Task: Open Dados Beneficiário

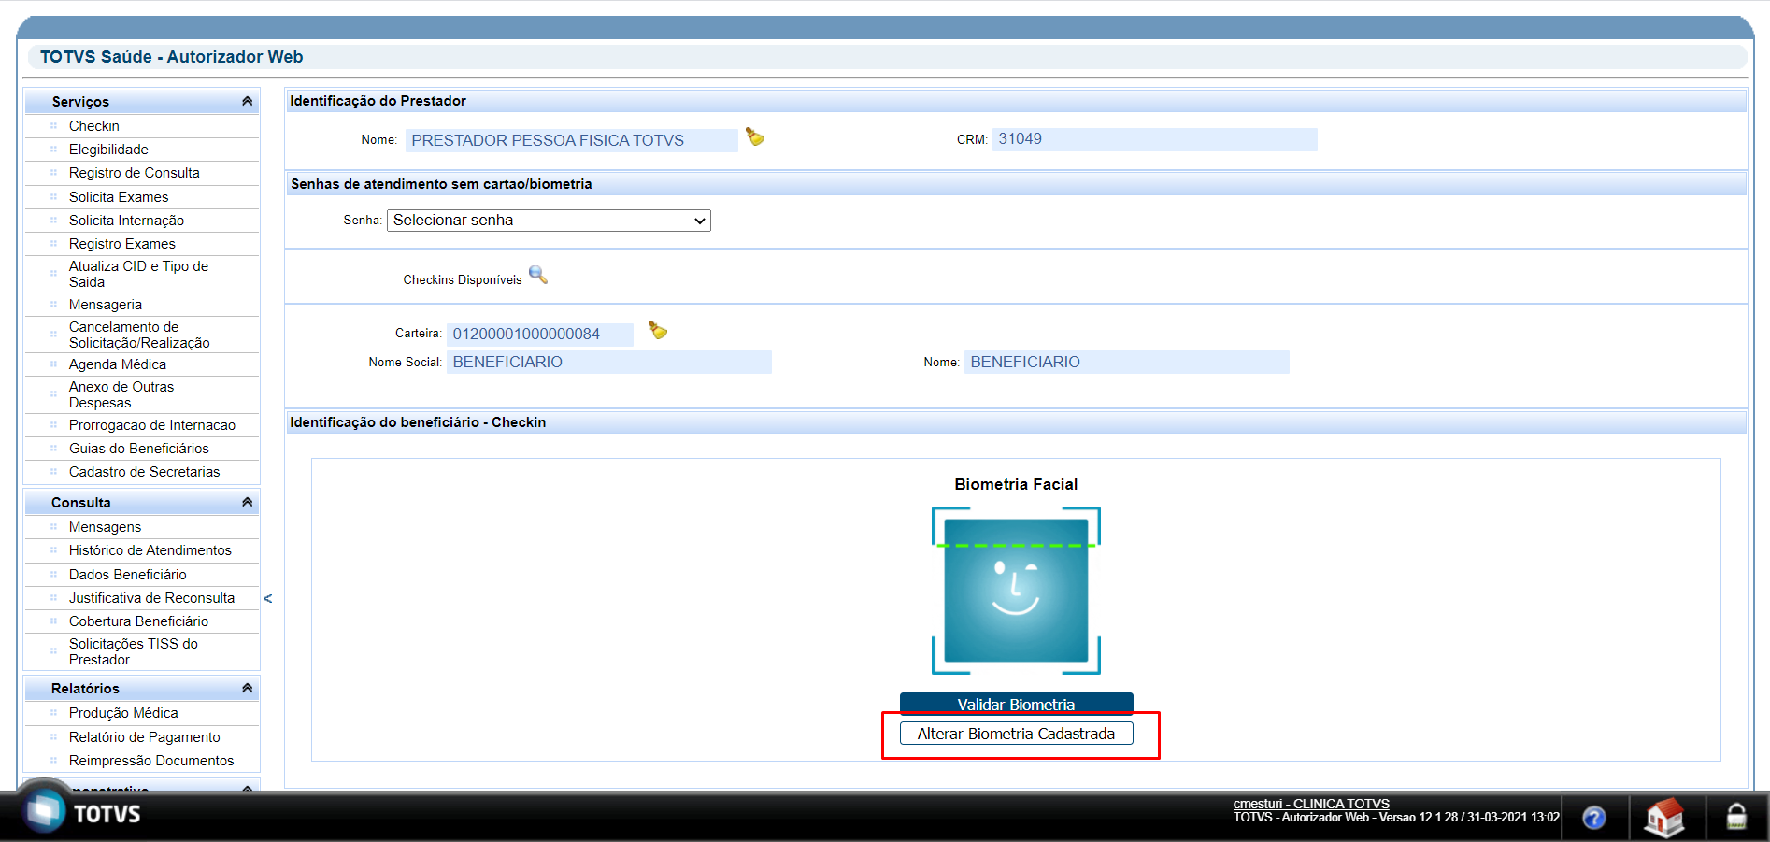Action: [x=127, y=575]
